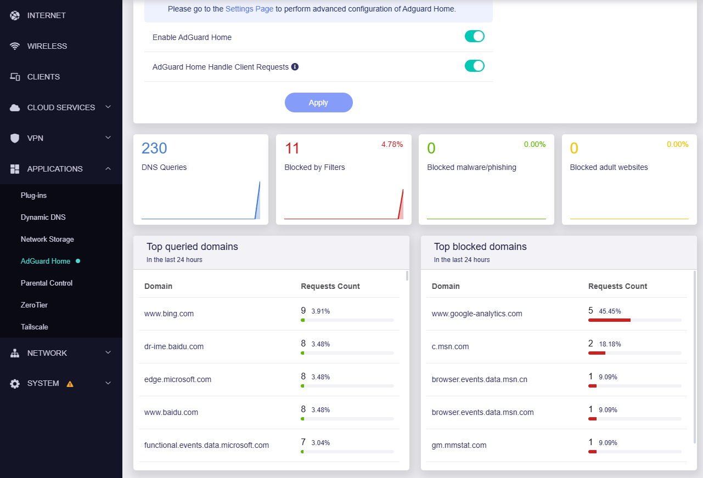Click info icon beside Handle Client Requests
The width and height of the screenshot is (703, 478).
coord(295,67)
